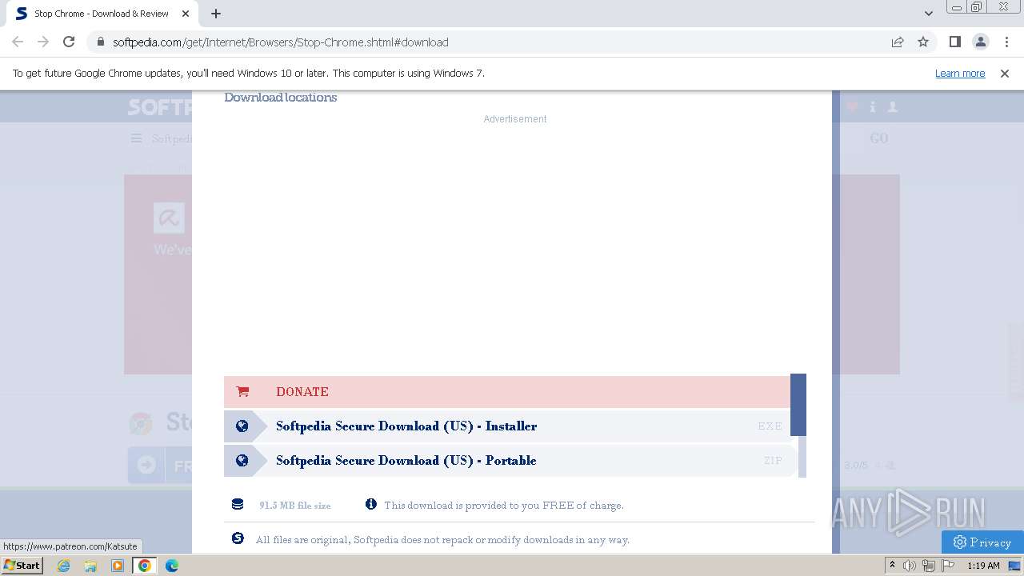
Task: Click the Softpedia S logo in footer note
Action: [238, 538]
